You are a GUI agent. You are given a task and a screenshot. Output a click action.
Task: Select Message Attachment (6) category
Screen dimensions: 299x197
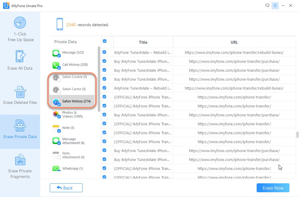tap(72, 141)
